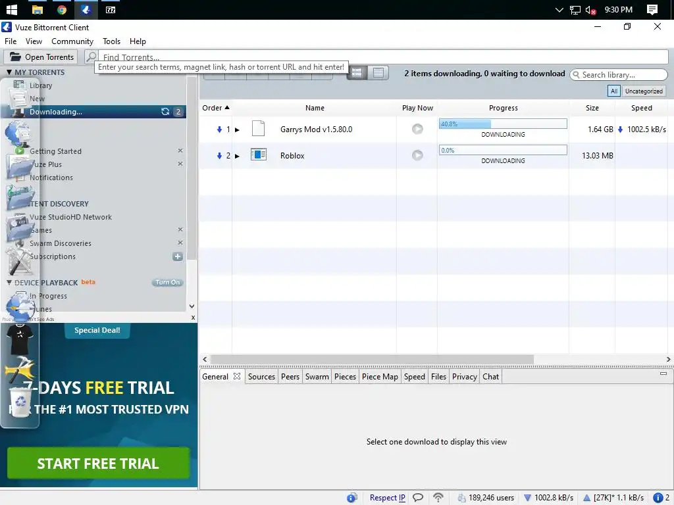674x505 pixels.
Task: Click the wifi signal status icon
Action: pyautogui.click(x=438, y=497)
